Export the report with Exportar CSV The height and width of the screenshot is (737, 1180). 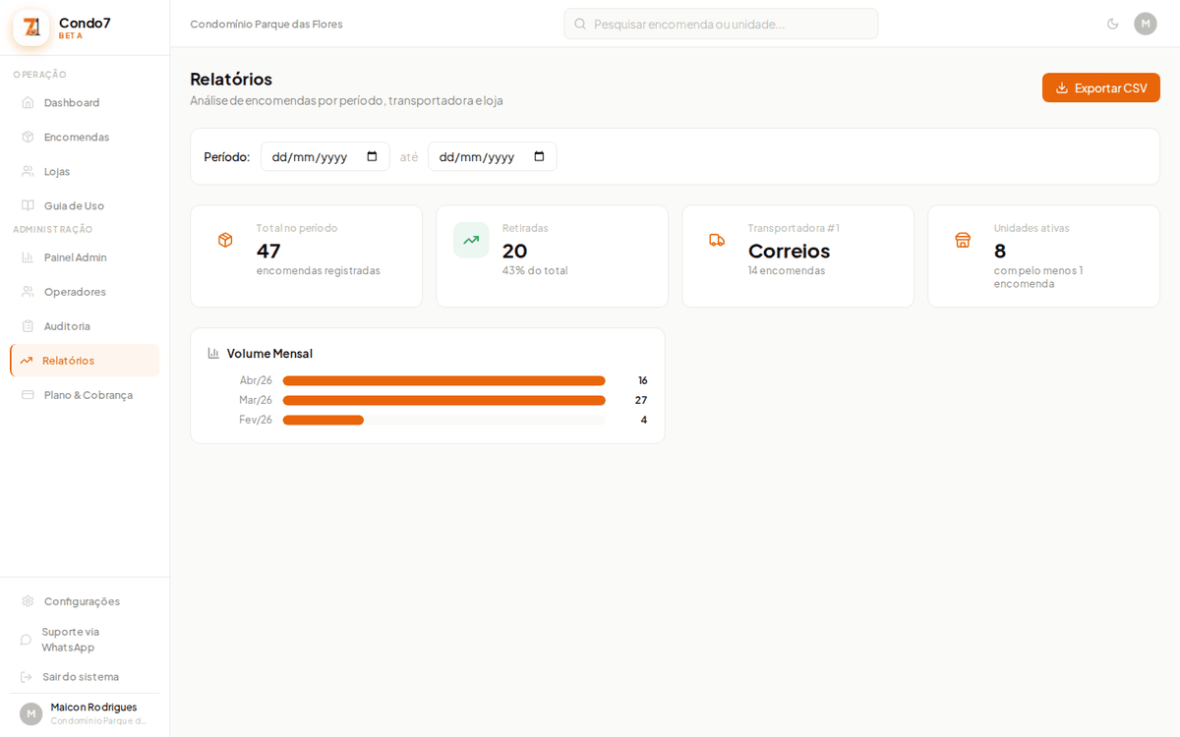tap(1100, 87)
